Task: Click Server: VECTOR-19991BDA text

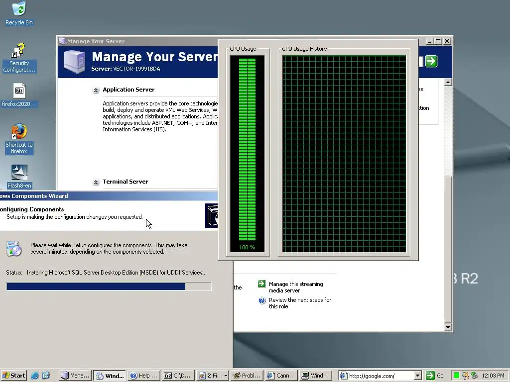Action: click(x=126, y=69)
